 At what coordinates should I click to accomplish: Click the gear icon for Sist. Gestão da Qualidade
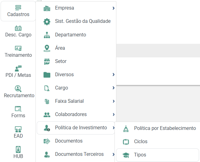[x=47, y=22]
